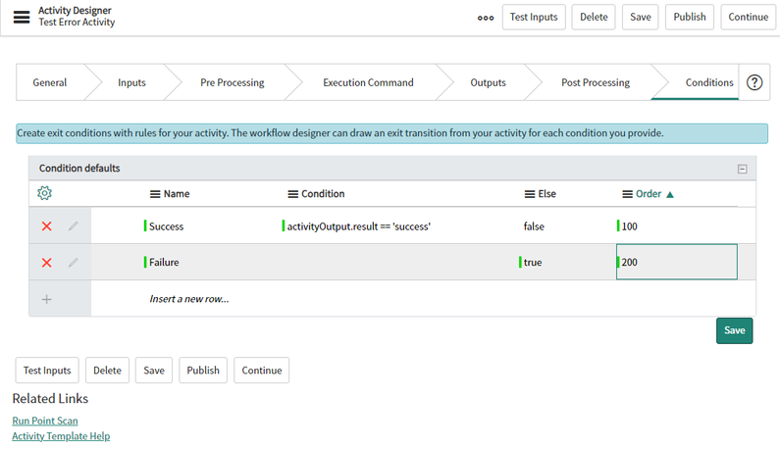
Task: Click the bottom Publish button
Action: 203,371
